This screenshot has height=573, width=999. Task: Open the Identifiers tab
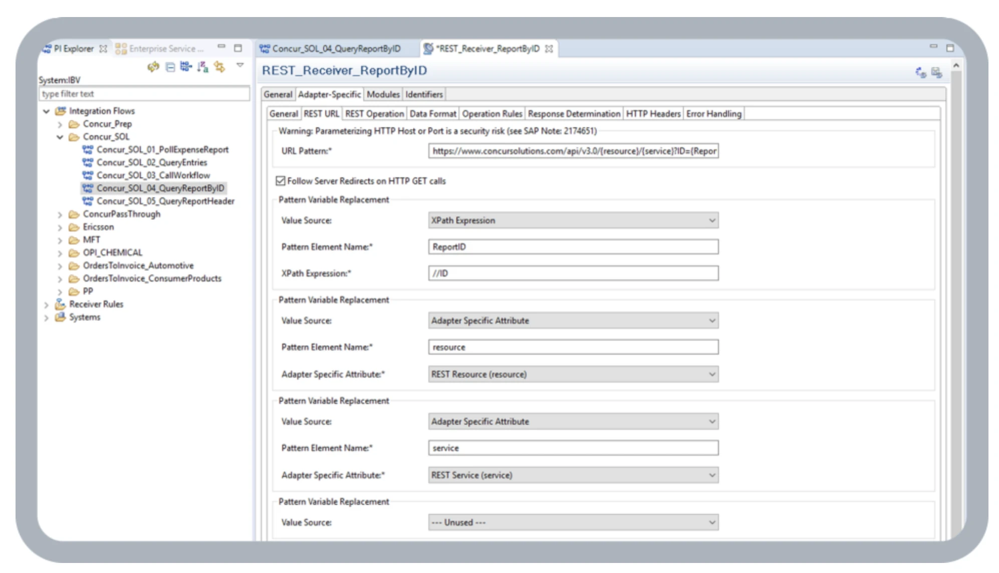[x=424, y=94]
